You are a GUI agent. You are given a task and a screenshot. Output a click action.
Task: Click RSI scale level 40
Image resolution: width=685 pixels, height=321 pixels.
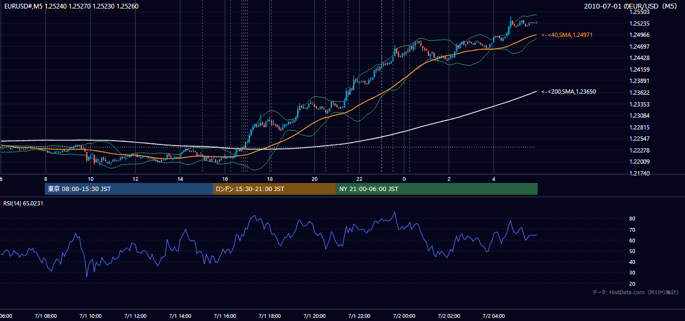coord(632,262)
